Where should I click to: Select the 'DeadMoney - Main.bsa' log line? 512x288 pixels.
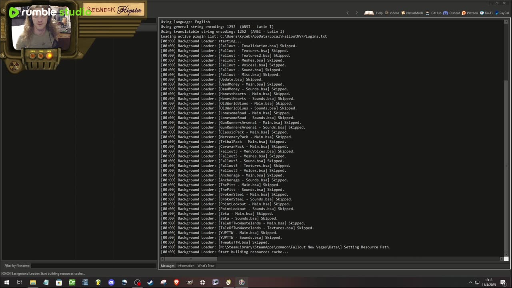click(222, 84)
